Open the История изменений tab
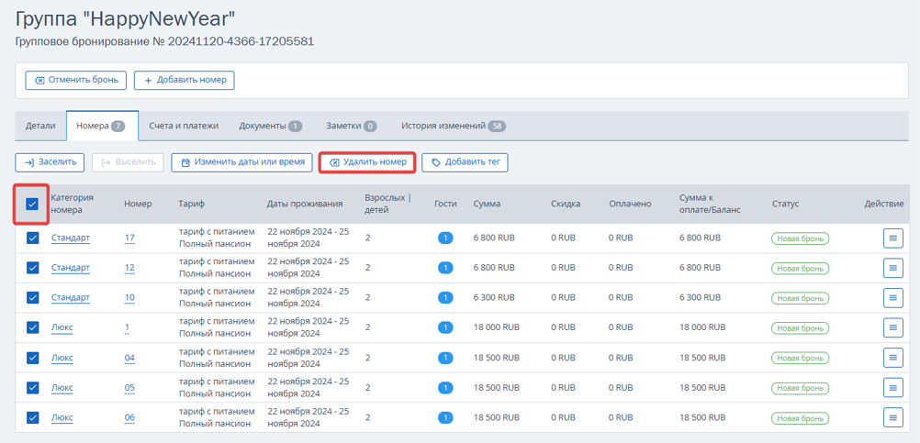The width and height of the screenshot is (920, 443). click(454, 126)
